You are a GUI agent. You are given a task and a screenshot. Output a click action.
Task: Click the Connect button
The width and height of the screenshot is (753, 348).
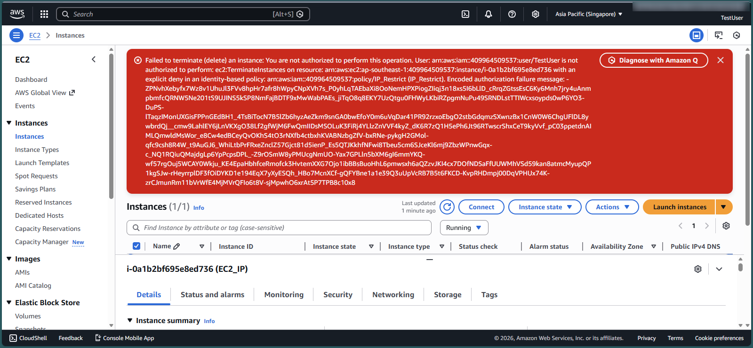click(x=481, y=207)
